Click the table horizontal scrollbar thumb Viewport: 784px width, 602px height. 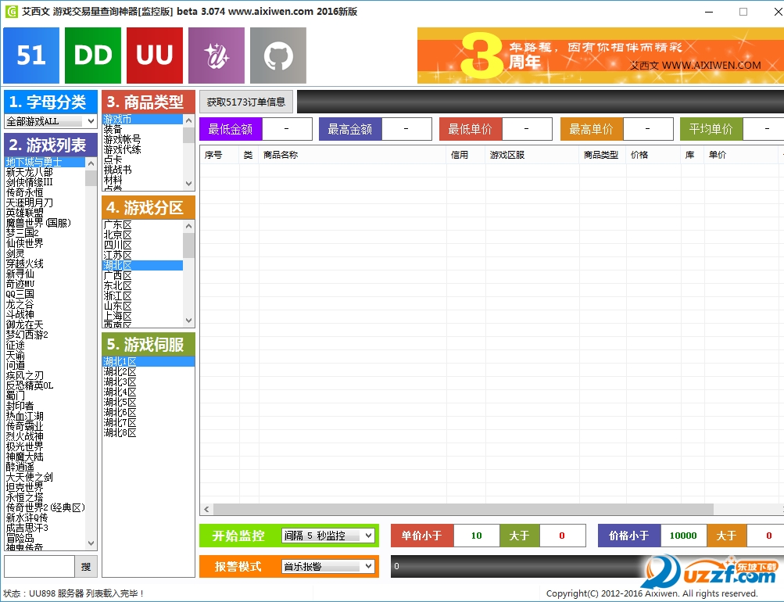(x=463, y=510)
